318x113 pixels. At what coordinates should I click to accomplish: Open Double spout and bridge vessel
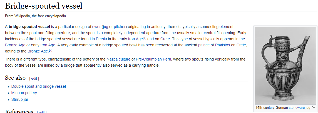(x=38, y=86)
